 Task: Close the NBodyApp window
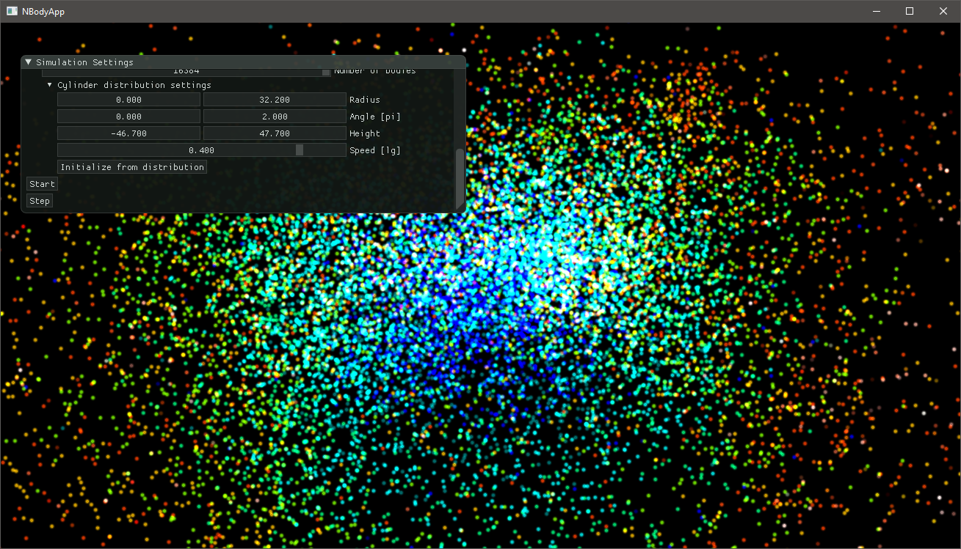coord(943,11)
